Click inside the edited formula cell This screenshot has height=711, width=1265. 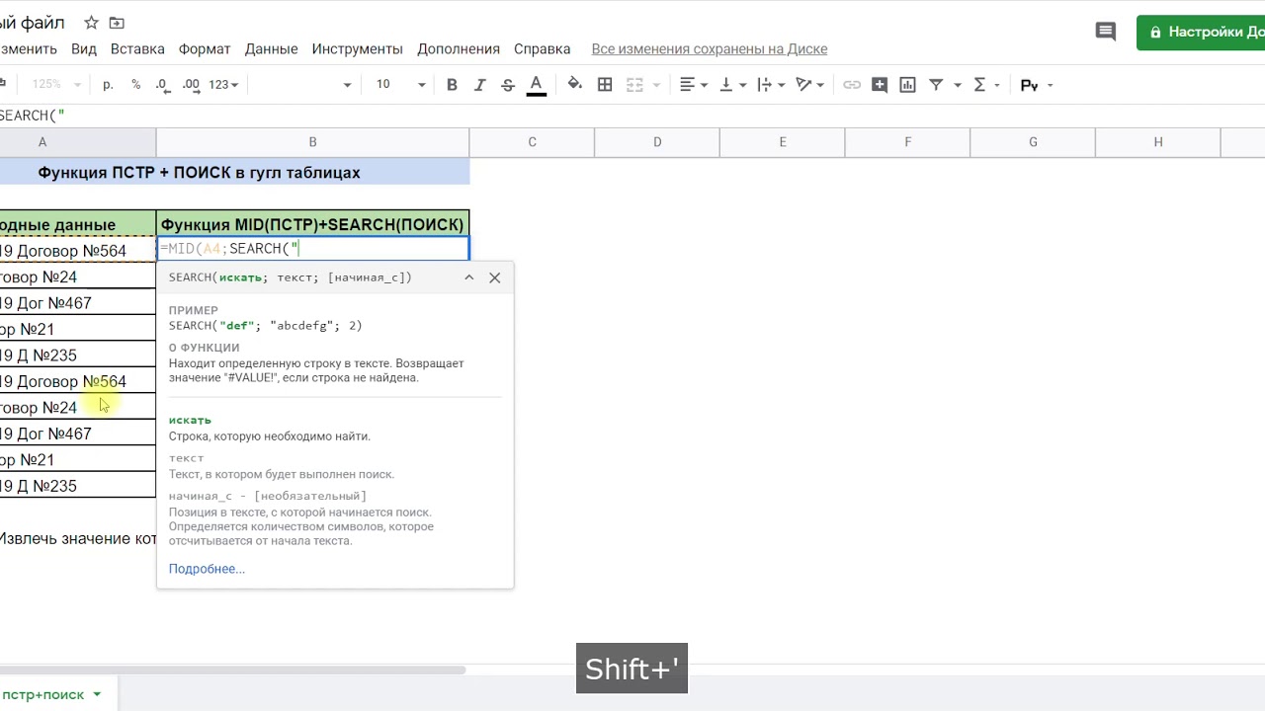point(312,249)
